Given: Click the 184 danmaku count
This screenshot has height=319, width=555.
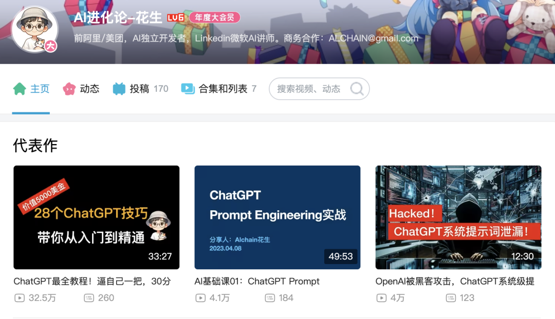Looking at the screenshot, I should tap(286, 298).
